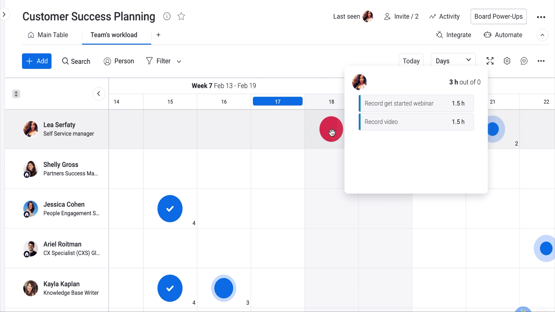Click the Board Power-Ups button
The image size is (555, 312).
pos(499,16)
